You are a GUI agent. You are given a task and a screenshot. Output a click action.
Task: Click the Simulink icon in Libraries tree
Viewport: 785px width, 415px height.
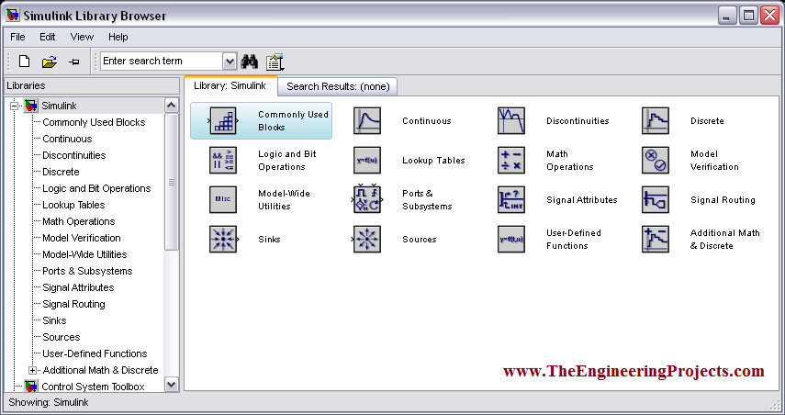click(31, 106)
